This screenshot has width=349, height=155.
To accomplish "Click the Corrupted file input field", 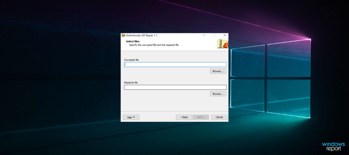I will (175, 65).
